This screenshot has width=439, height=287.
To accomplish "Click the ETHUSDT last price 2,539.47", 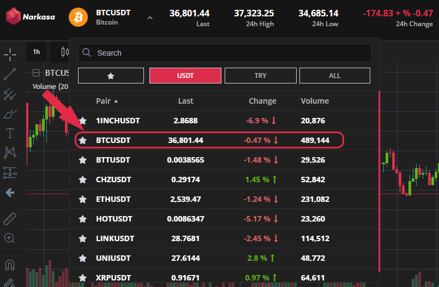I will coord(185,199).
